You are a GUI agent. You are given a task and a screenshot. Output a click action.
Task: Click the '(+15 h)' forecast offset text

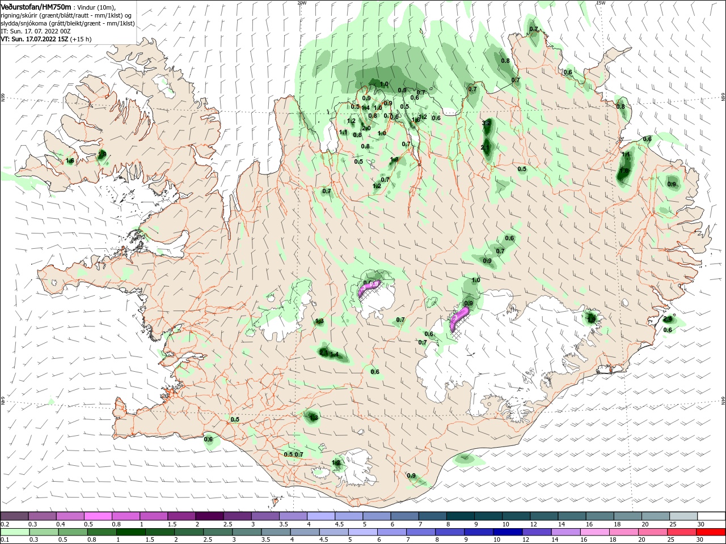(x=82, y=39)
